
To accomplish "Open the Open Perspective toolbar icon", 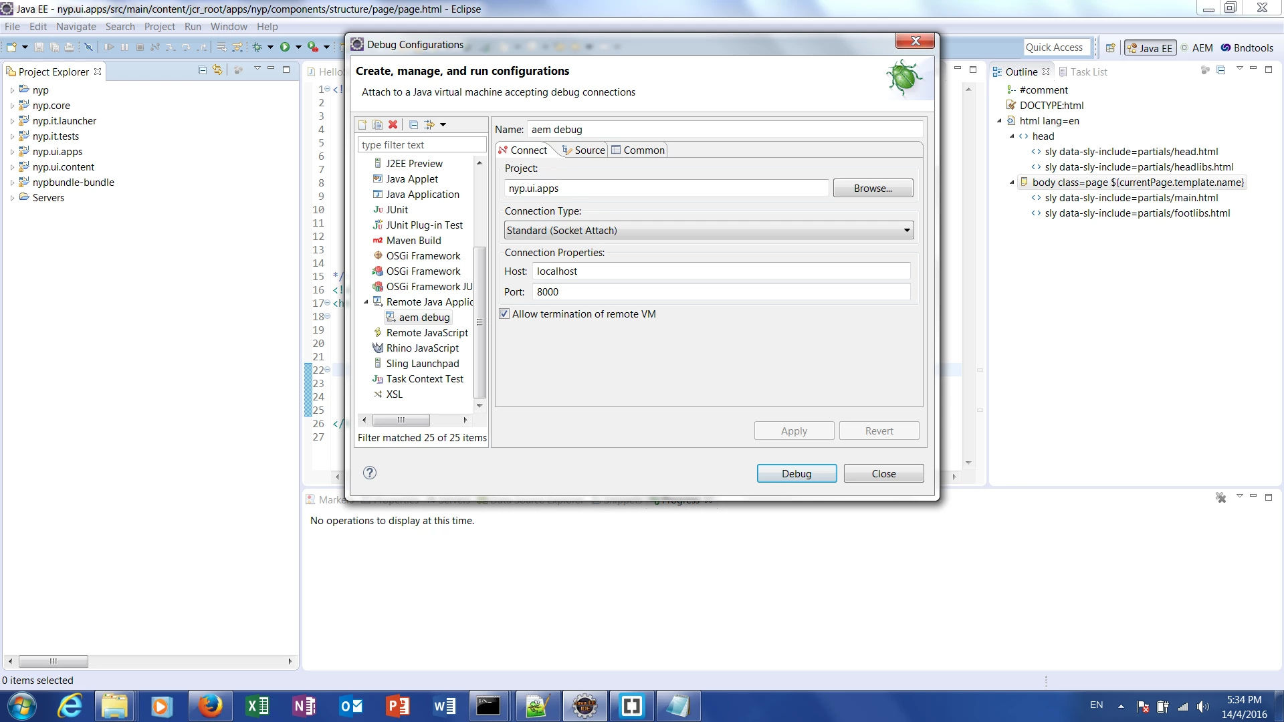I will click(x=1110, y=48).
